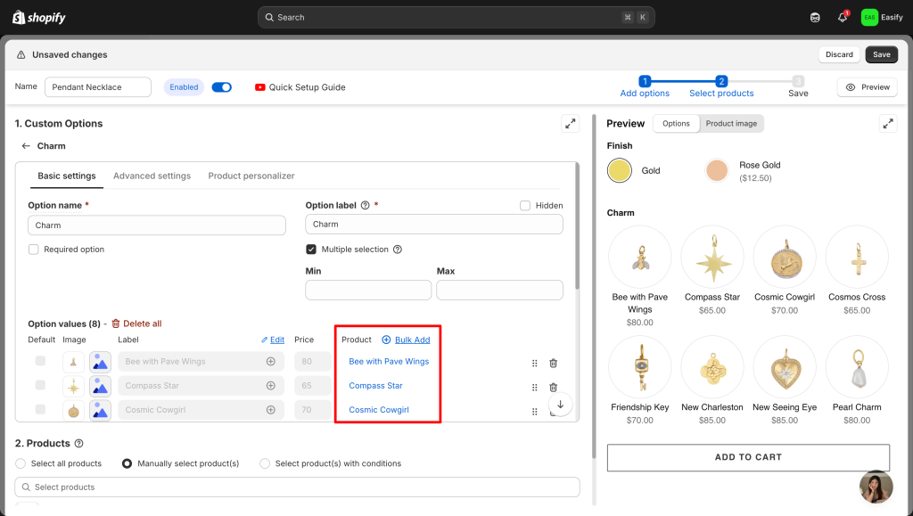Select the Rose Gold finish swatch
Viewport: 913px width, 516px height.
717,170
